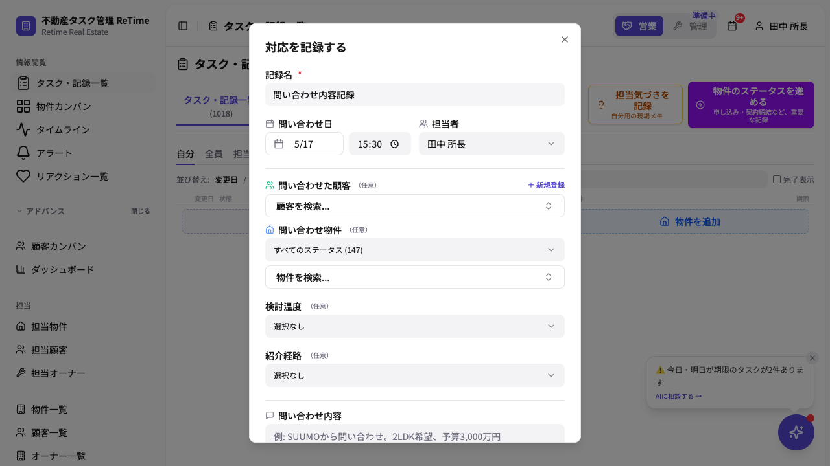Viewport: 830px width, 466px height.
Task: Open すべてのステータス (147) dropdown
Action: pyautogui.click(x=415, y=250)
